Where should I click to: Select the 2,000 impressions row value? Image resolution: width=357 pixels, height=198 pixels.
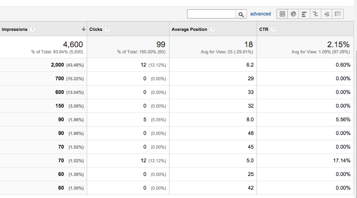click(57, 65)
